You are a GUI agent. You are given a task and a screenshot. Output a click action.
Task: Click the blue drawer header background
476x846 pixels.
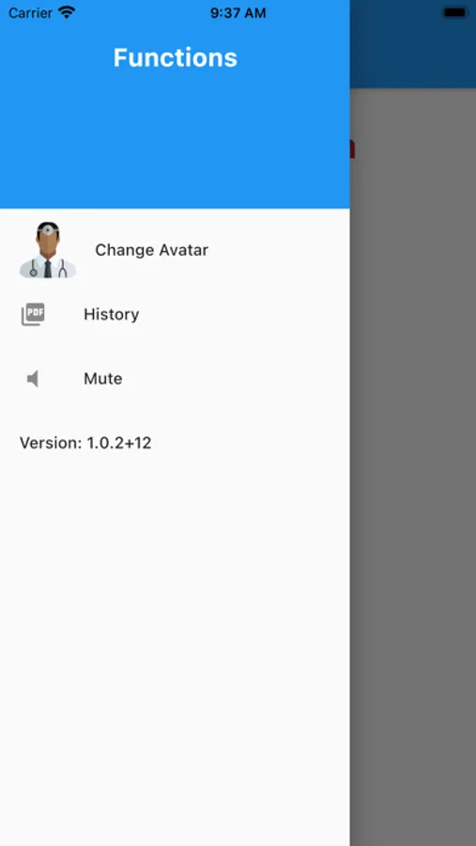(x=175, y=140)
